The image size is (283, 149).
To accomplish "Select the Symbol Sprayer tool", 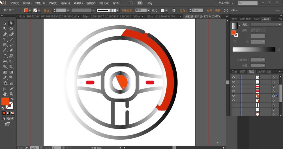I will (x=5, y=83).
